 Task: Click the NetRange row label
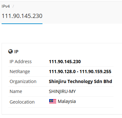(20, 72)
